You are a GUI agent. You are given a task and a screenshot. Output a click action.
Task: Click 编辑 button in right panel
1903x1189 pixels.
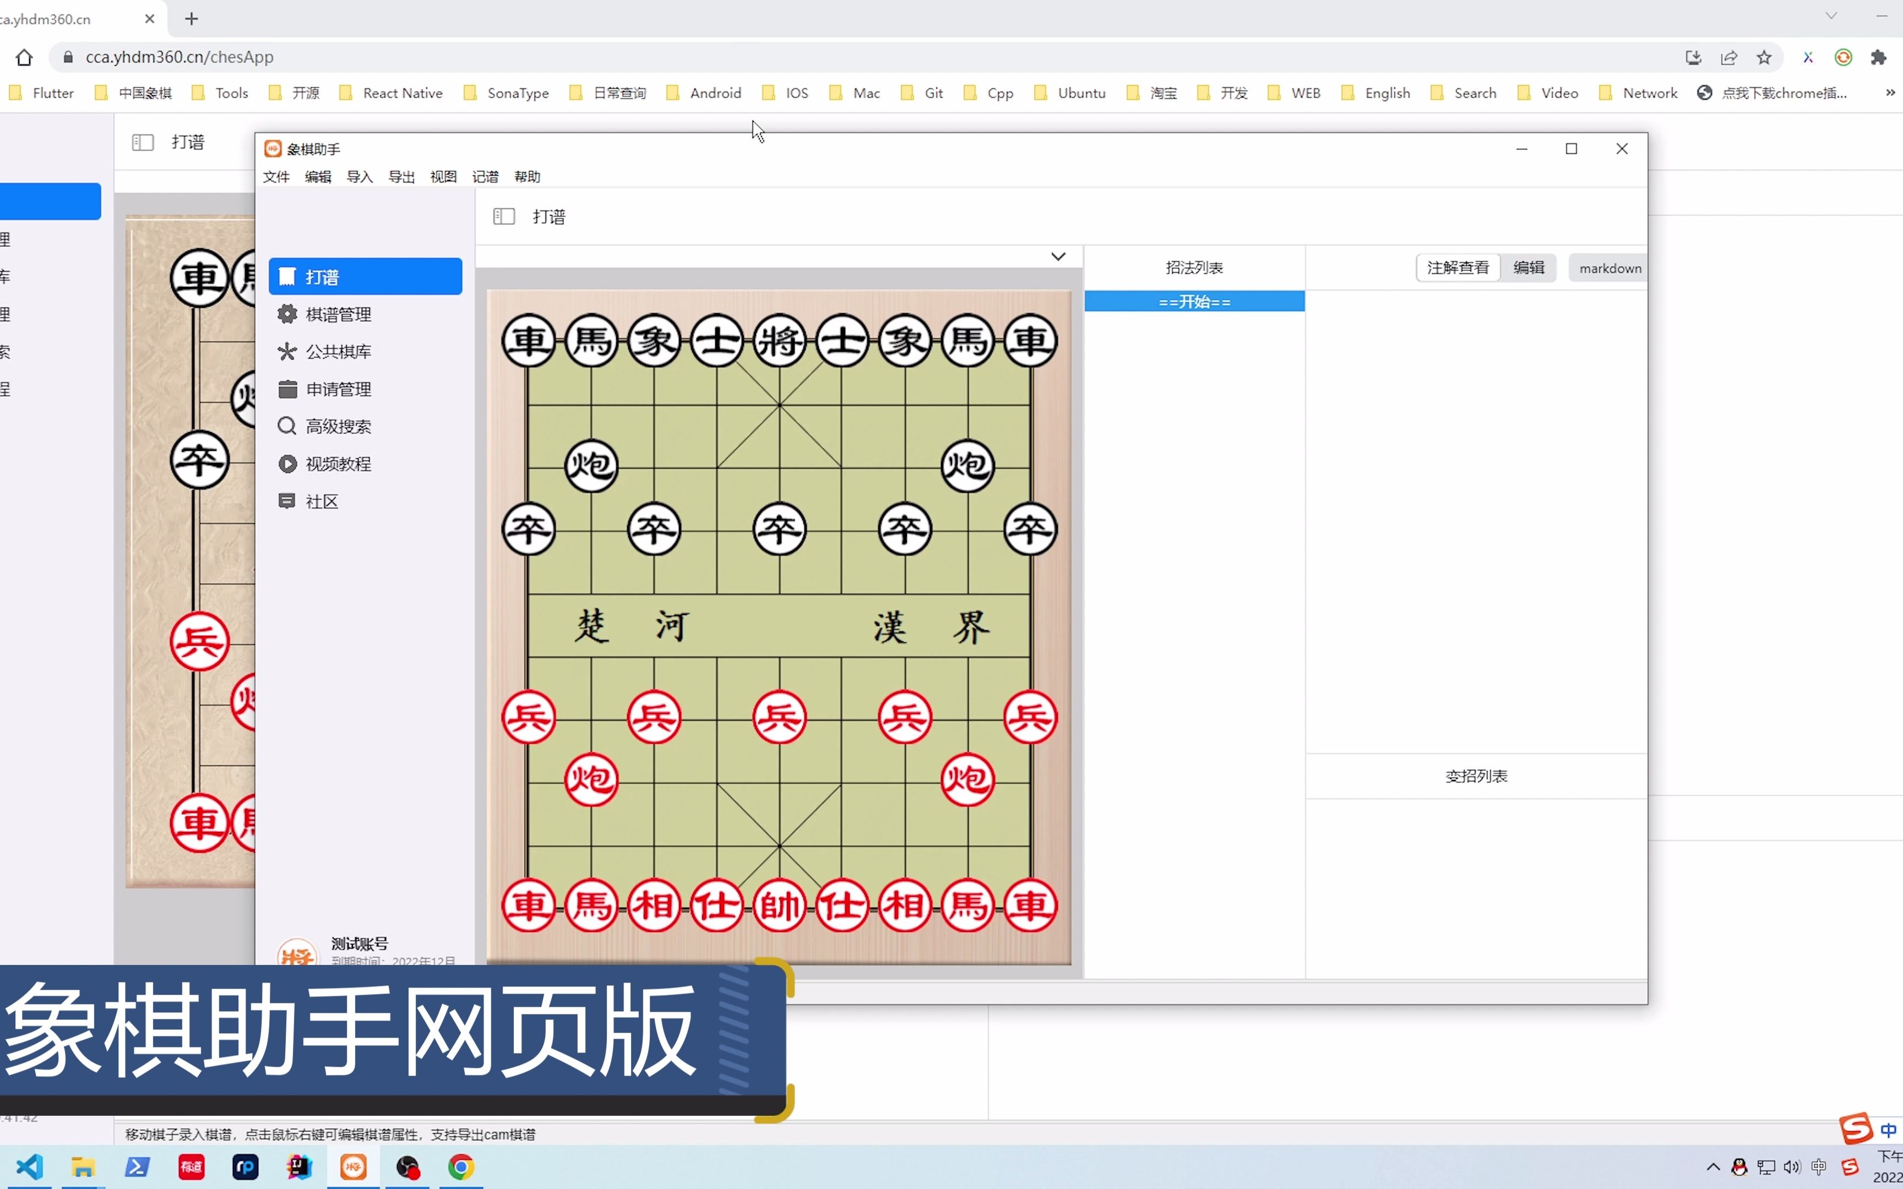tap(1530, 267)
